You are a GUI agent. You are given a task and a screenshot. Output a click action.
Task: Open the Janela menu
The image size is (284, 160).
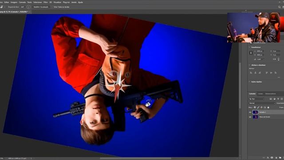point(74,2)
